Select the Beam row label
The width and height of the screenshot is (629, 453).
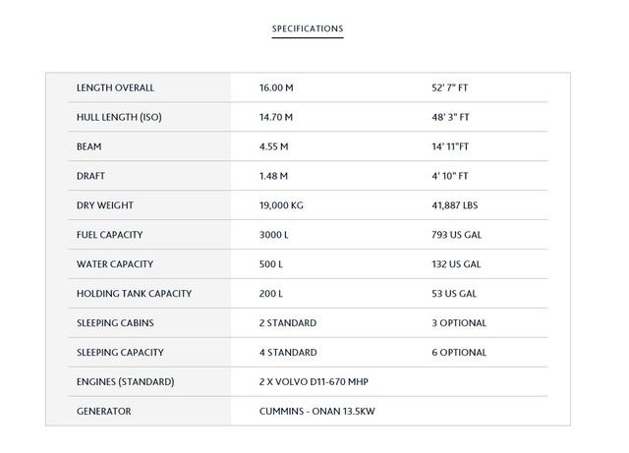coord(89,147)
